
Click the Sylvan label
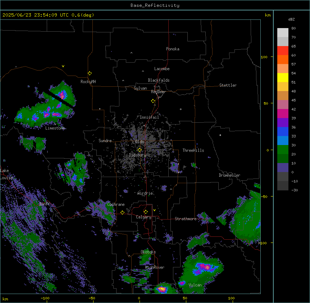[x=140, y=88]
